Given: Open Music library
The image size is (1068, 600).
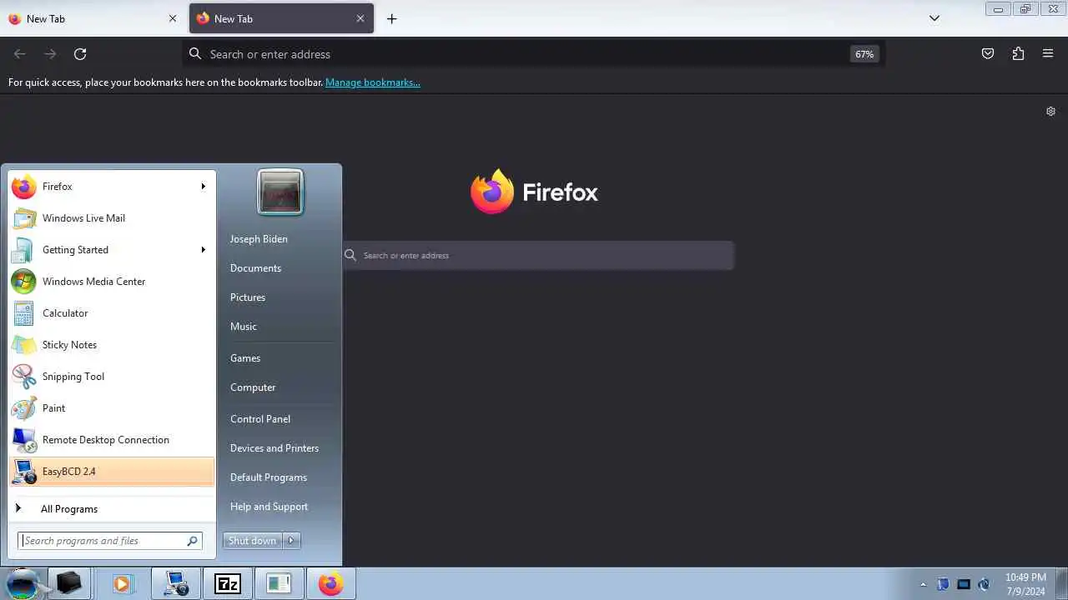Looking at the screenshot, I should click(x=244, y=327).
